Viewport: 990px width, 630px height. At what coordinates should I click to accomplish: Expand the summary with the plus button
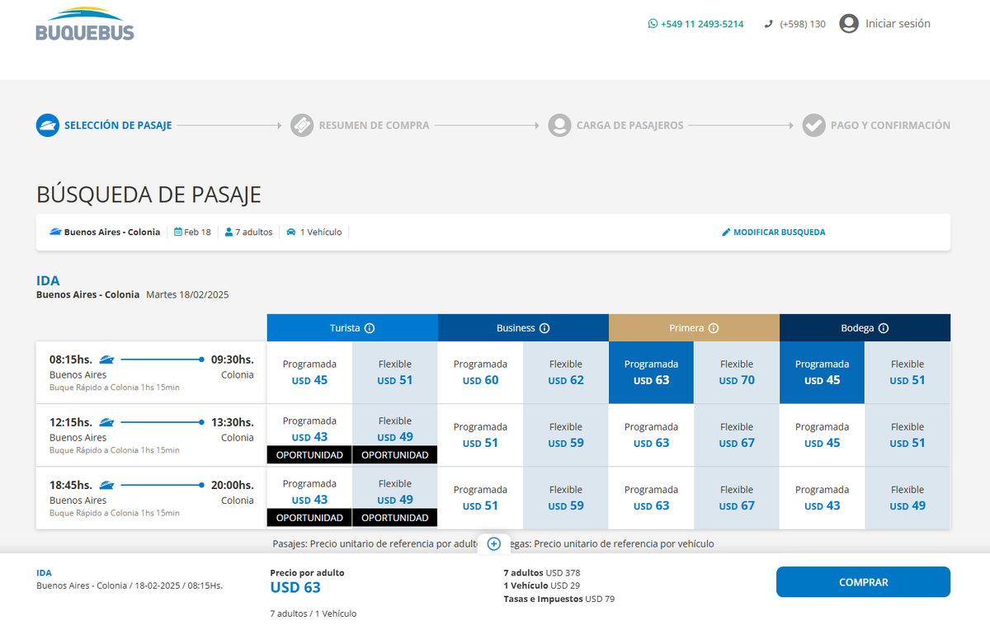pos(493,544)
